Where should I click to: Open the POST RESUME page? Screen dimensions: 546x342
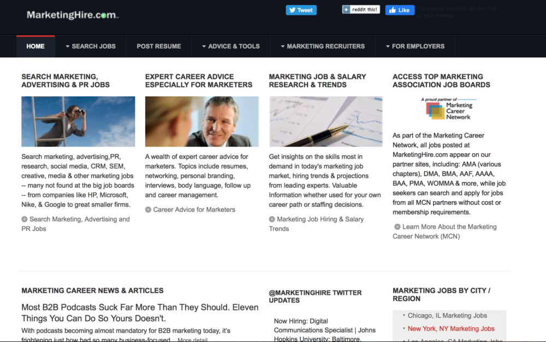pyautogui.click(x=159, y=46)
